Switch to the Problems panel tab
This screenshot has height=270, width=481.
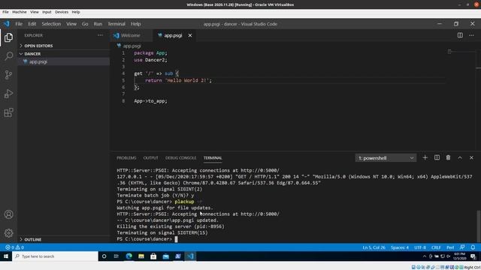pos(126,158)
